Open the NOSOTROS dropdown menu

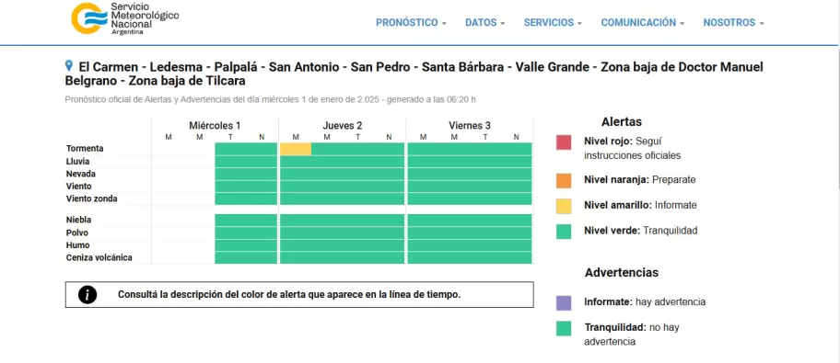pos(733,22)
